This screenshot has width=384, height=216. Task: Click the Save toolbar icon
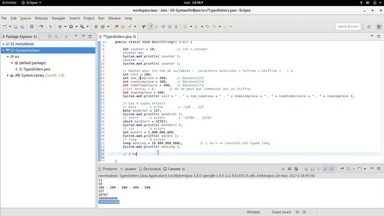pos(16,26)
